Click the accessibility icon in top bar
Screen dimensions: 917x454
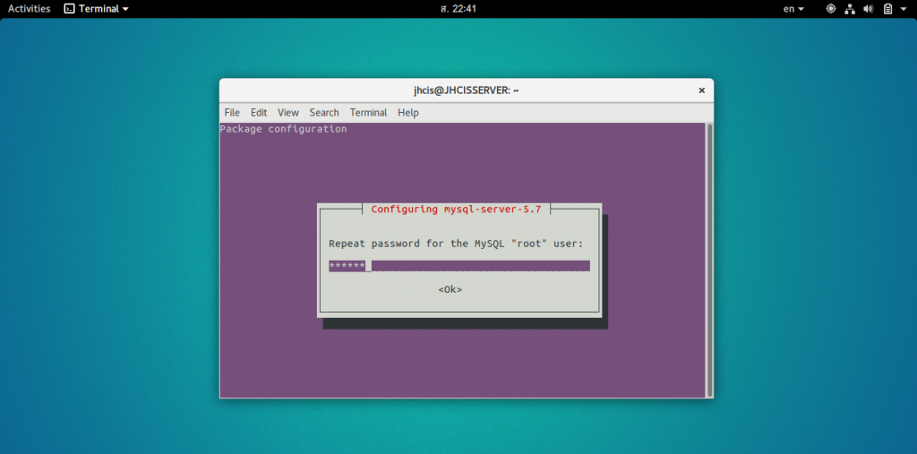click(831, 9)
